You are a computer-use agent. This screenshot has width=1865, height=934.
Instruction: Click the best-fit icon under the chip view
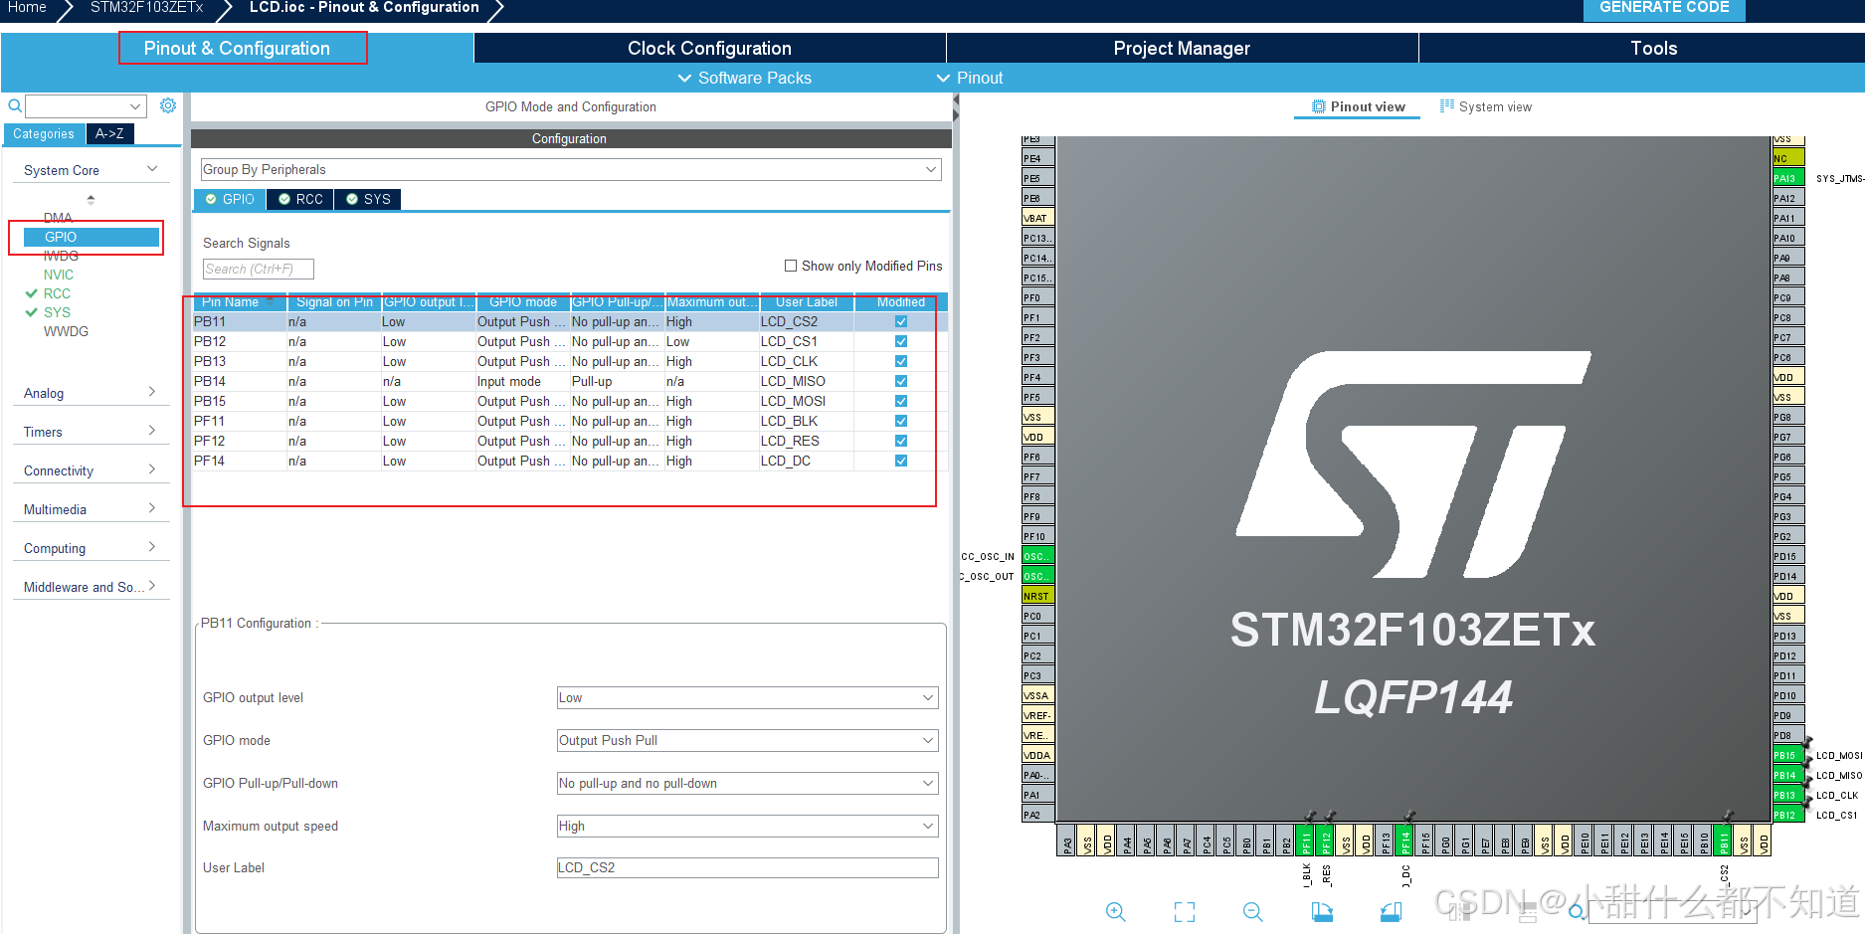tap(1184, 912)
